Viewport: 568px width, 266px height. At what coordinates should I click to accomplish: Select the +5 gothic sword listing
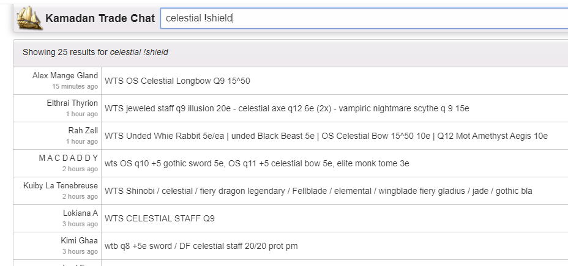pos(256,163)
